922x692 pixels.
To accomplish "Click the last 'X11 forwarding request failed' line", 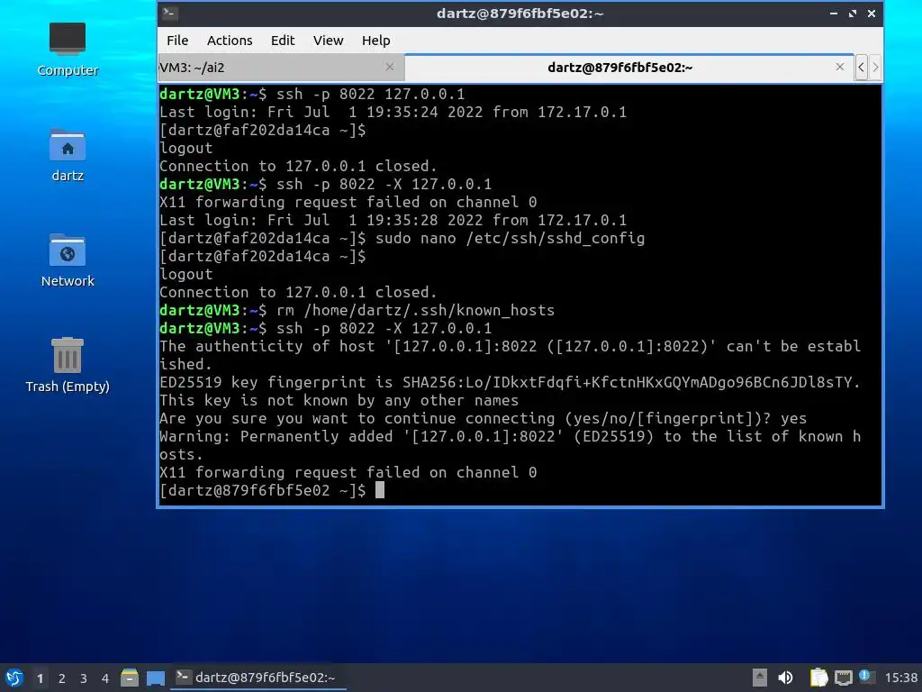I will pos(348,472).
